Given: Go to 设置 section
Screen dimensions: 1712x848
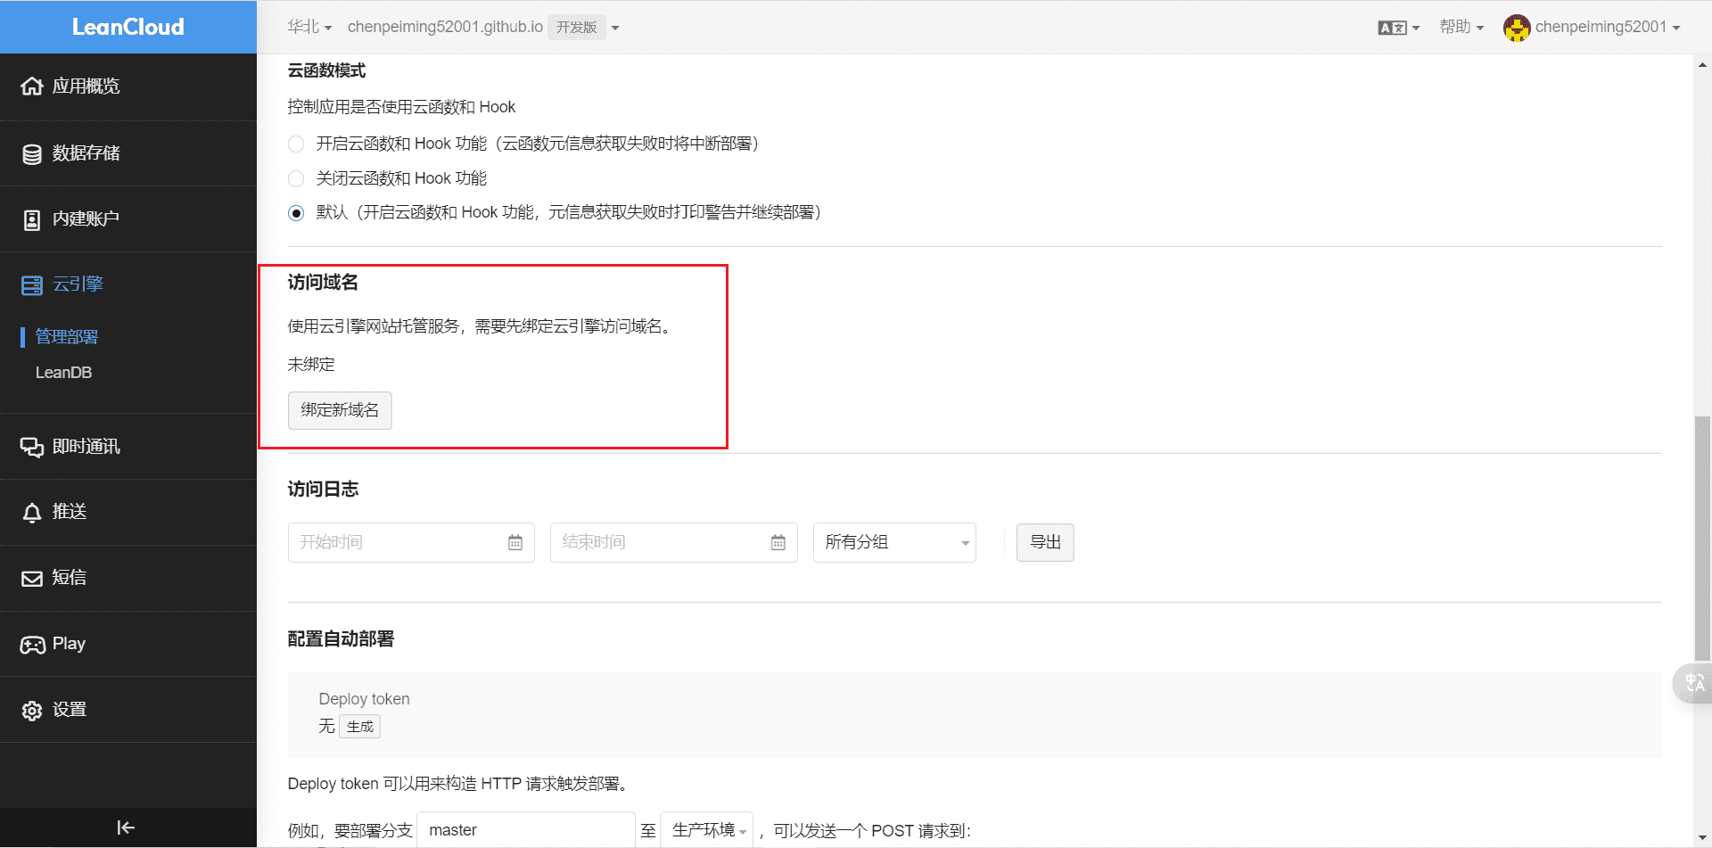Looking at the screenshot, I should 128,710.
